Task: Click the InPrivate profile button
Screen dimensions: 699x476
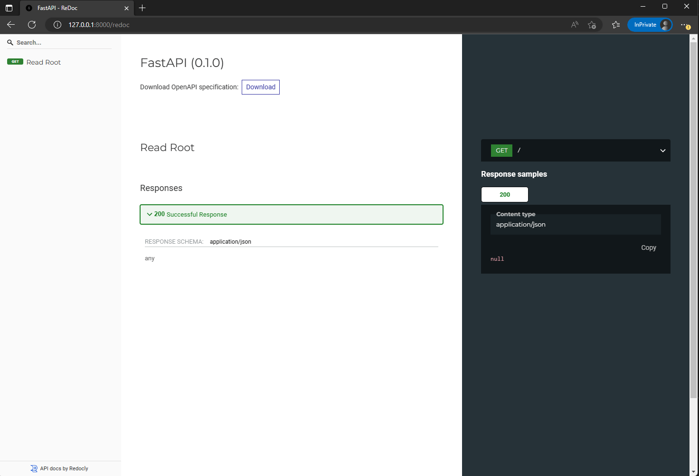Action: [650, 25]
